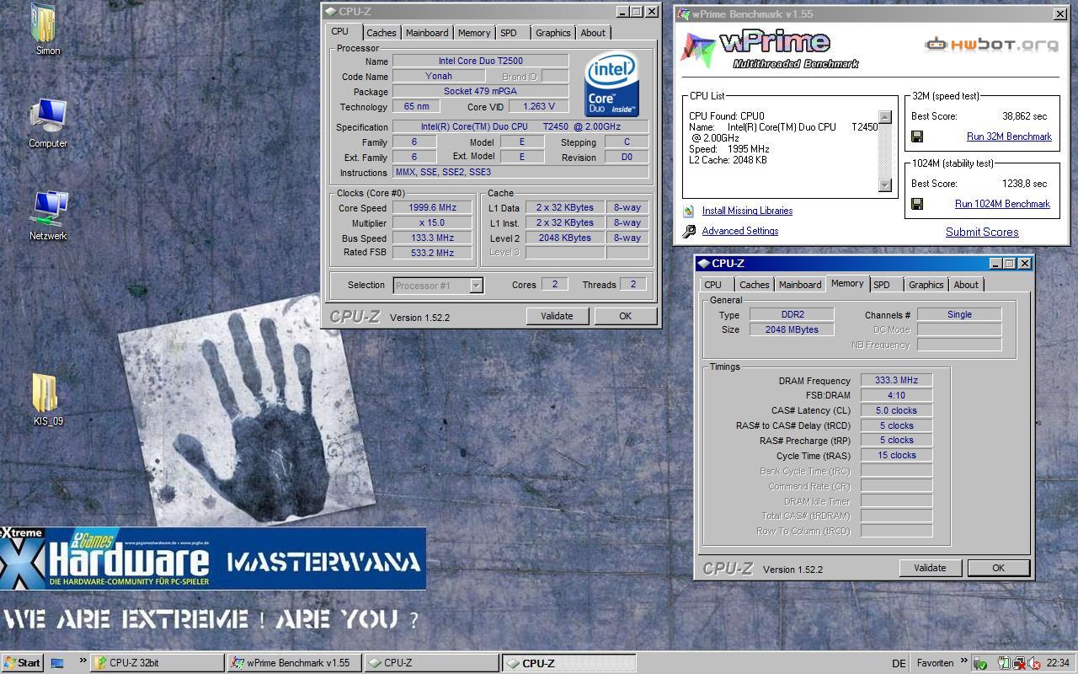This screenshot has height=674, width=1078.
Task: Click Validate in CPU-Z Memory window
Action: click(x=930, y=568)
